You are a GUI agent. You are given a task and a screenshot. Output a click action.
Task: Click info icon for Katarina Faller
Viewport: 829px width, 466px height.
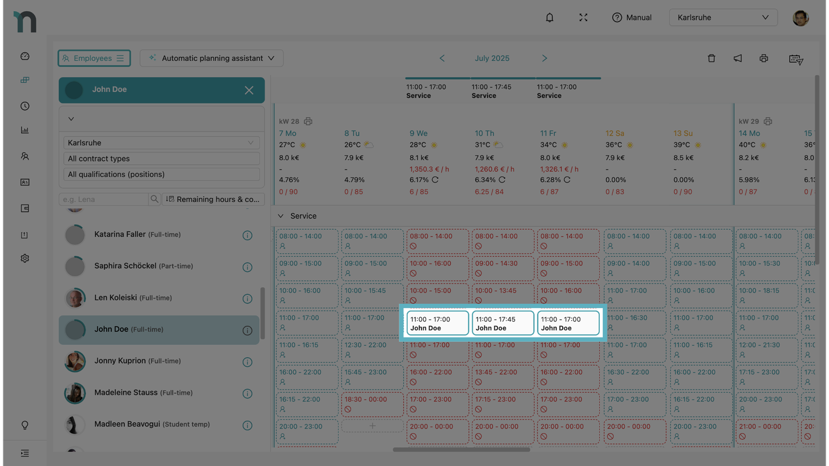click(x=247, y=236)
